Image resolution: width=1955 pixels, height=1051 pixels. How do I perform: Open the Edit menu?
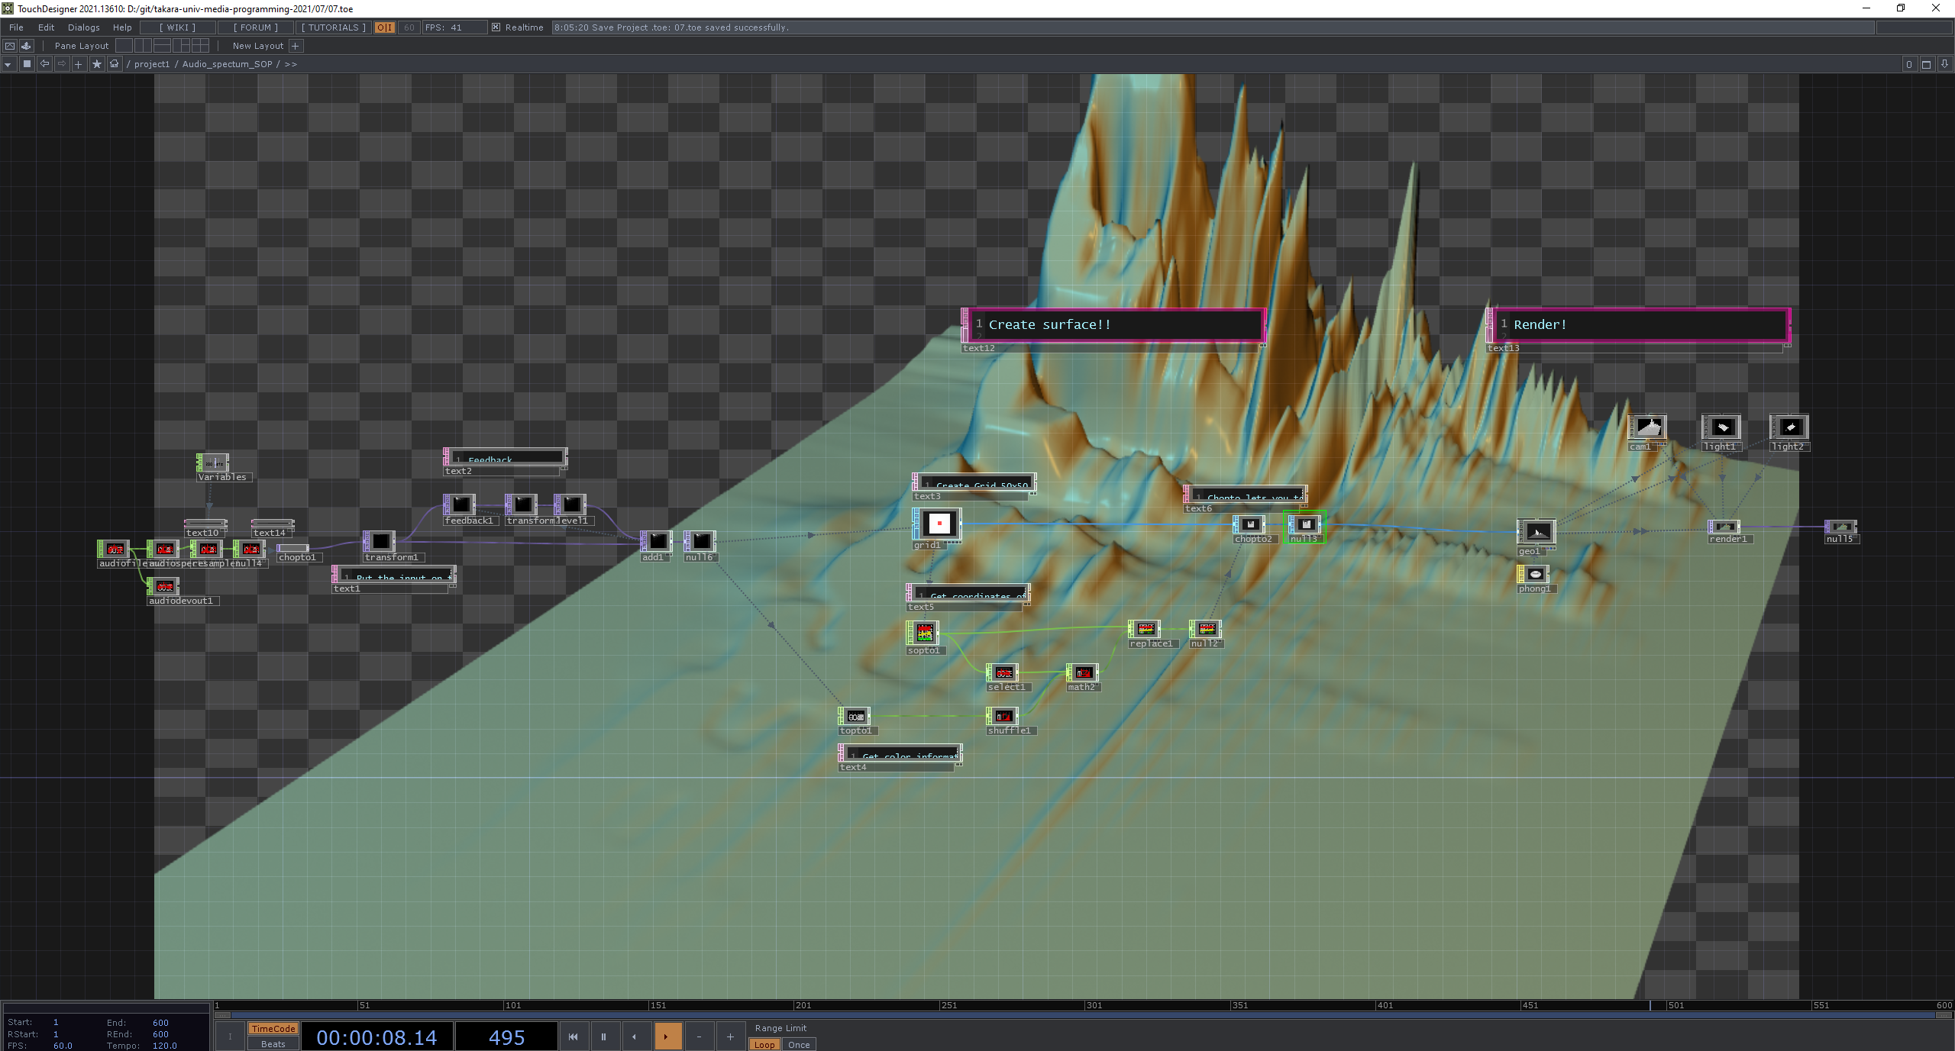click(x=46, y=27)
